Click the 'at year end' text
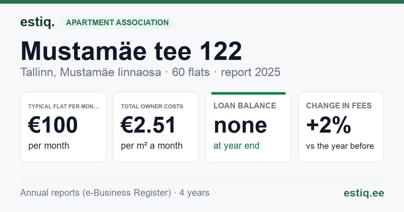The width and height of the screenshot is (404, 212). pos(237,146)
